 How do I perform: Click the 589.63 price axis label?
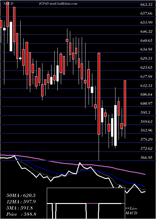coord(146,122)
